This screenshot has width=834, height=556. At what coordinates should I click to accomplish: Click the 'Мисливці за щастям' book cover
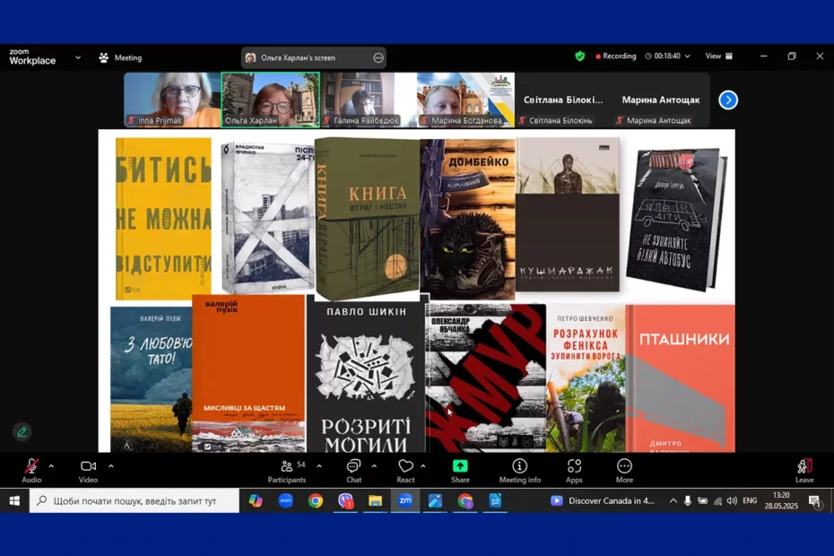pos(249,373)
